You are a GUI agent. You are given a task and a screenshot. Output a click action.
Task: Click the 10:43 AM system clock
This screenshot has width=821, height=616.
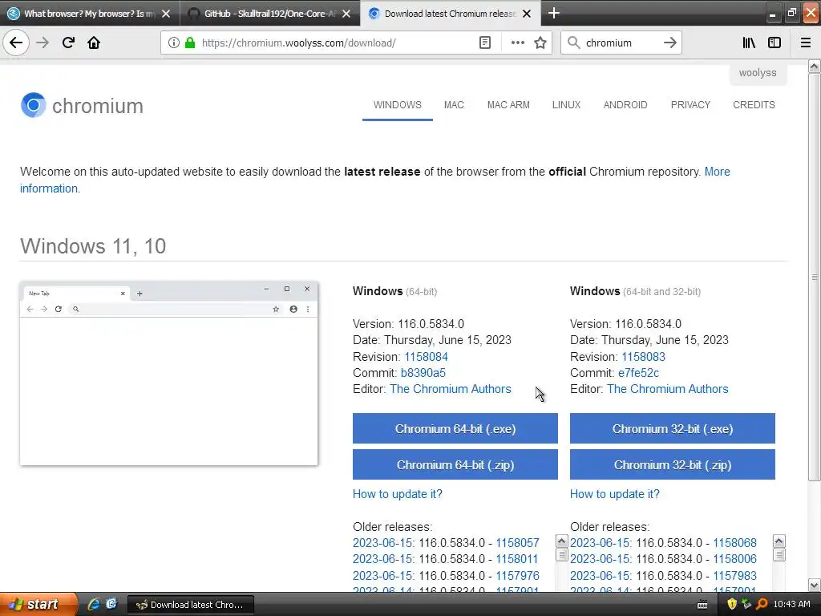791,604
